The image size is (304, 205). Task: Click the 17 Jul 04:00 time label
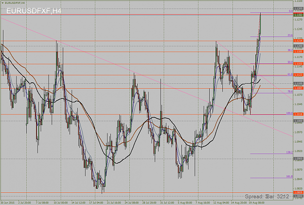click(x=96, y=203)
